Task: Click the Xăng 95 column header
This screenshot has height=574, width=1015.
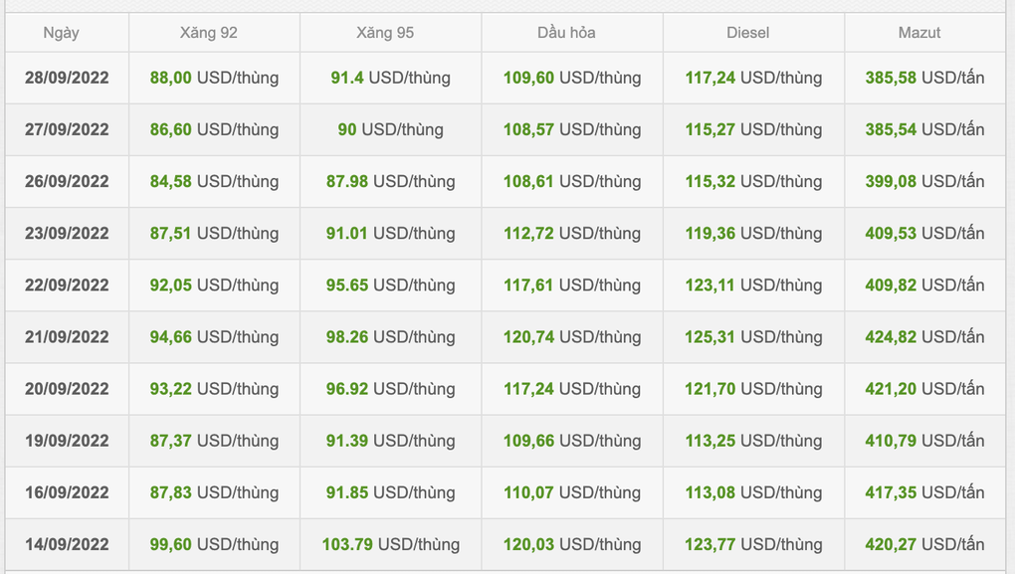Action: [385, 33]
